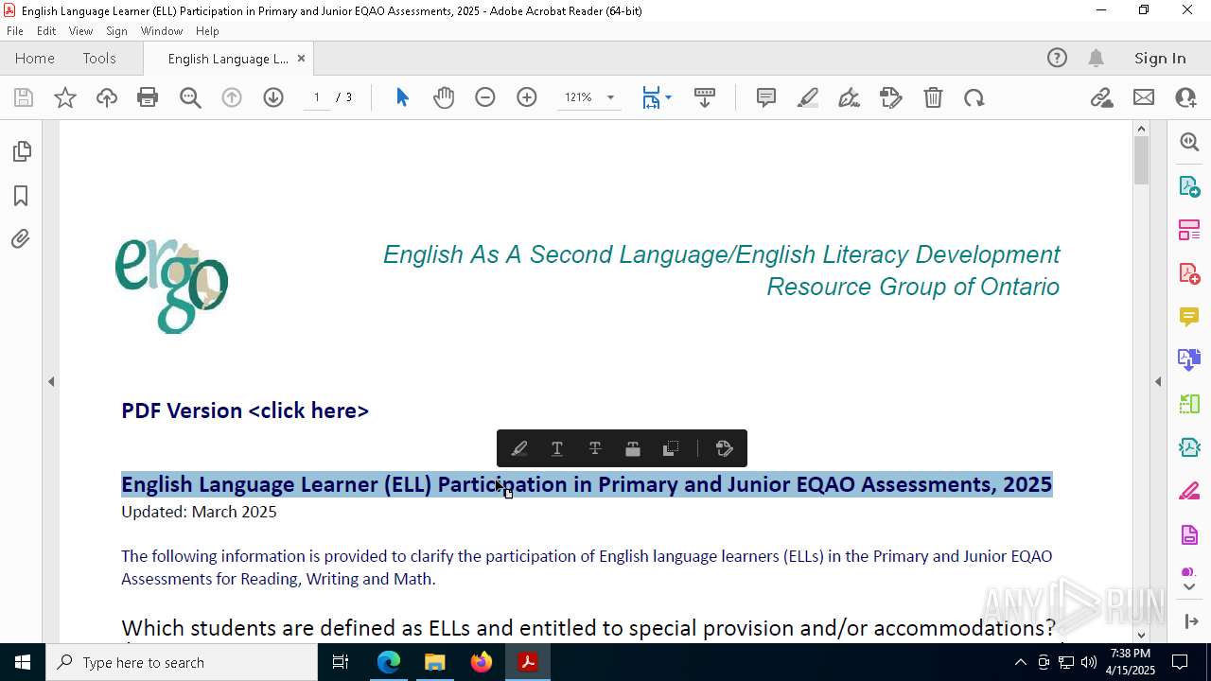
Task: Switch to the Home tab
Action: tap(35, 59)
